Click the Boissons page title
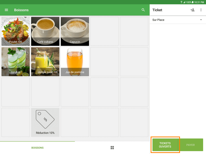Screen dimensions: 206x154 21,10
